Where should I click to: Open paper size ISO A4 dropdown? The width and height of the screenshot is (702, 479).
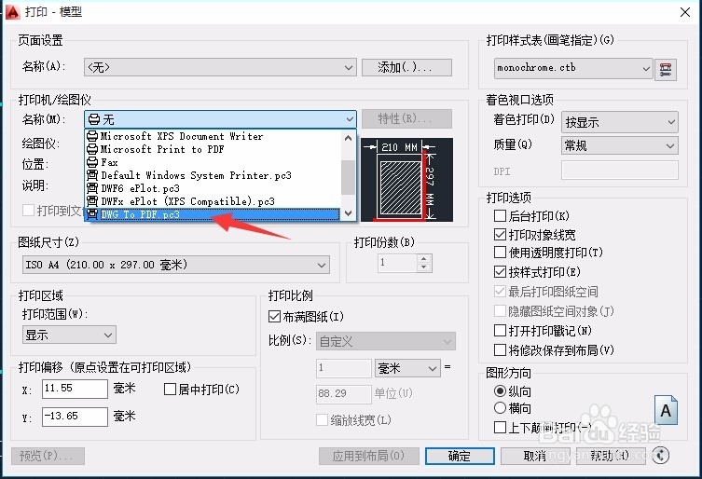176,265
